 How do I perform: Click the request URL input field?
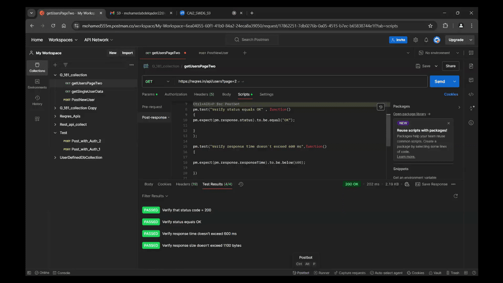point(301,82)
